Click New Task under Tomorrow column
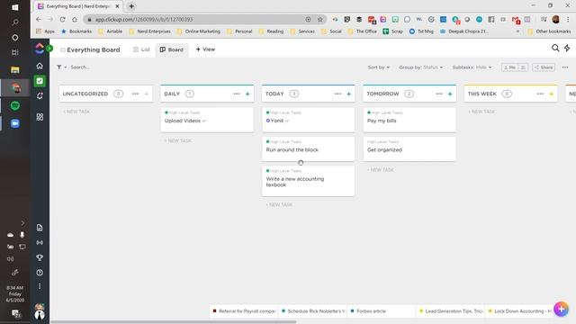576x324 pixels. pyautogui.click(x=381, y=170)
